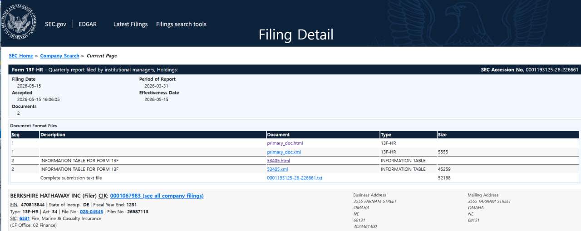The height and width of the screenshot is (231, 581).
Task: Select the Effectiveness Date label
Action: (x=159, y=93)
